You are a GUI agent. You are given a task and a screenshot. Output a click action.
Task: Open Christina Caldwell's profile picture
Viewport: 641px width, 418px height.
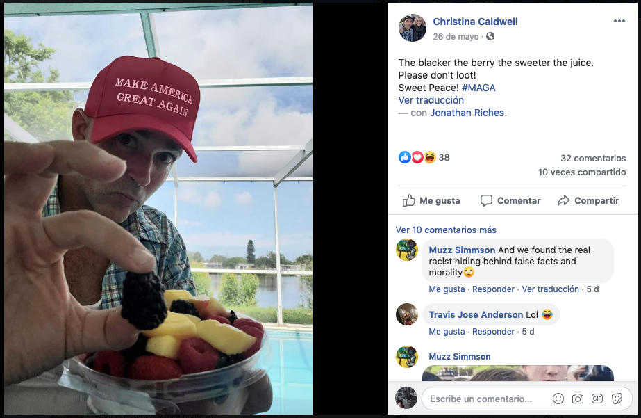(412, 28)
